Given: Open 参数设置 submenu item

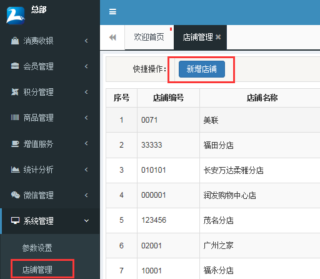Looking at the screenshot, I should (37, 248).
